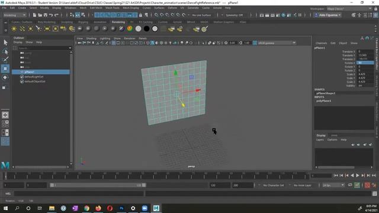
Task: Pause viewport 2 with pause icon
Action: (300, 15)
